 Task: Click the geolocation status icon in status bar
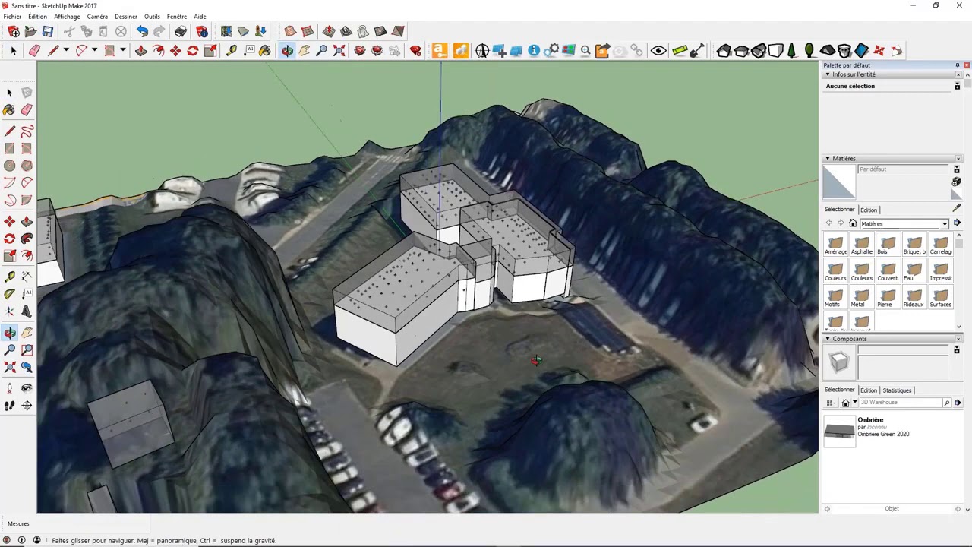click(7, 540)
